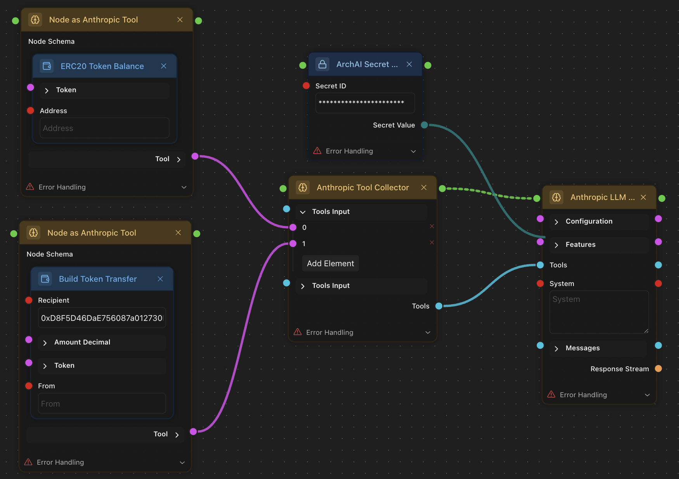
Task: Remove element 0 from Tools Input list
Action: 431,226
